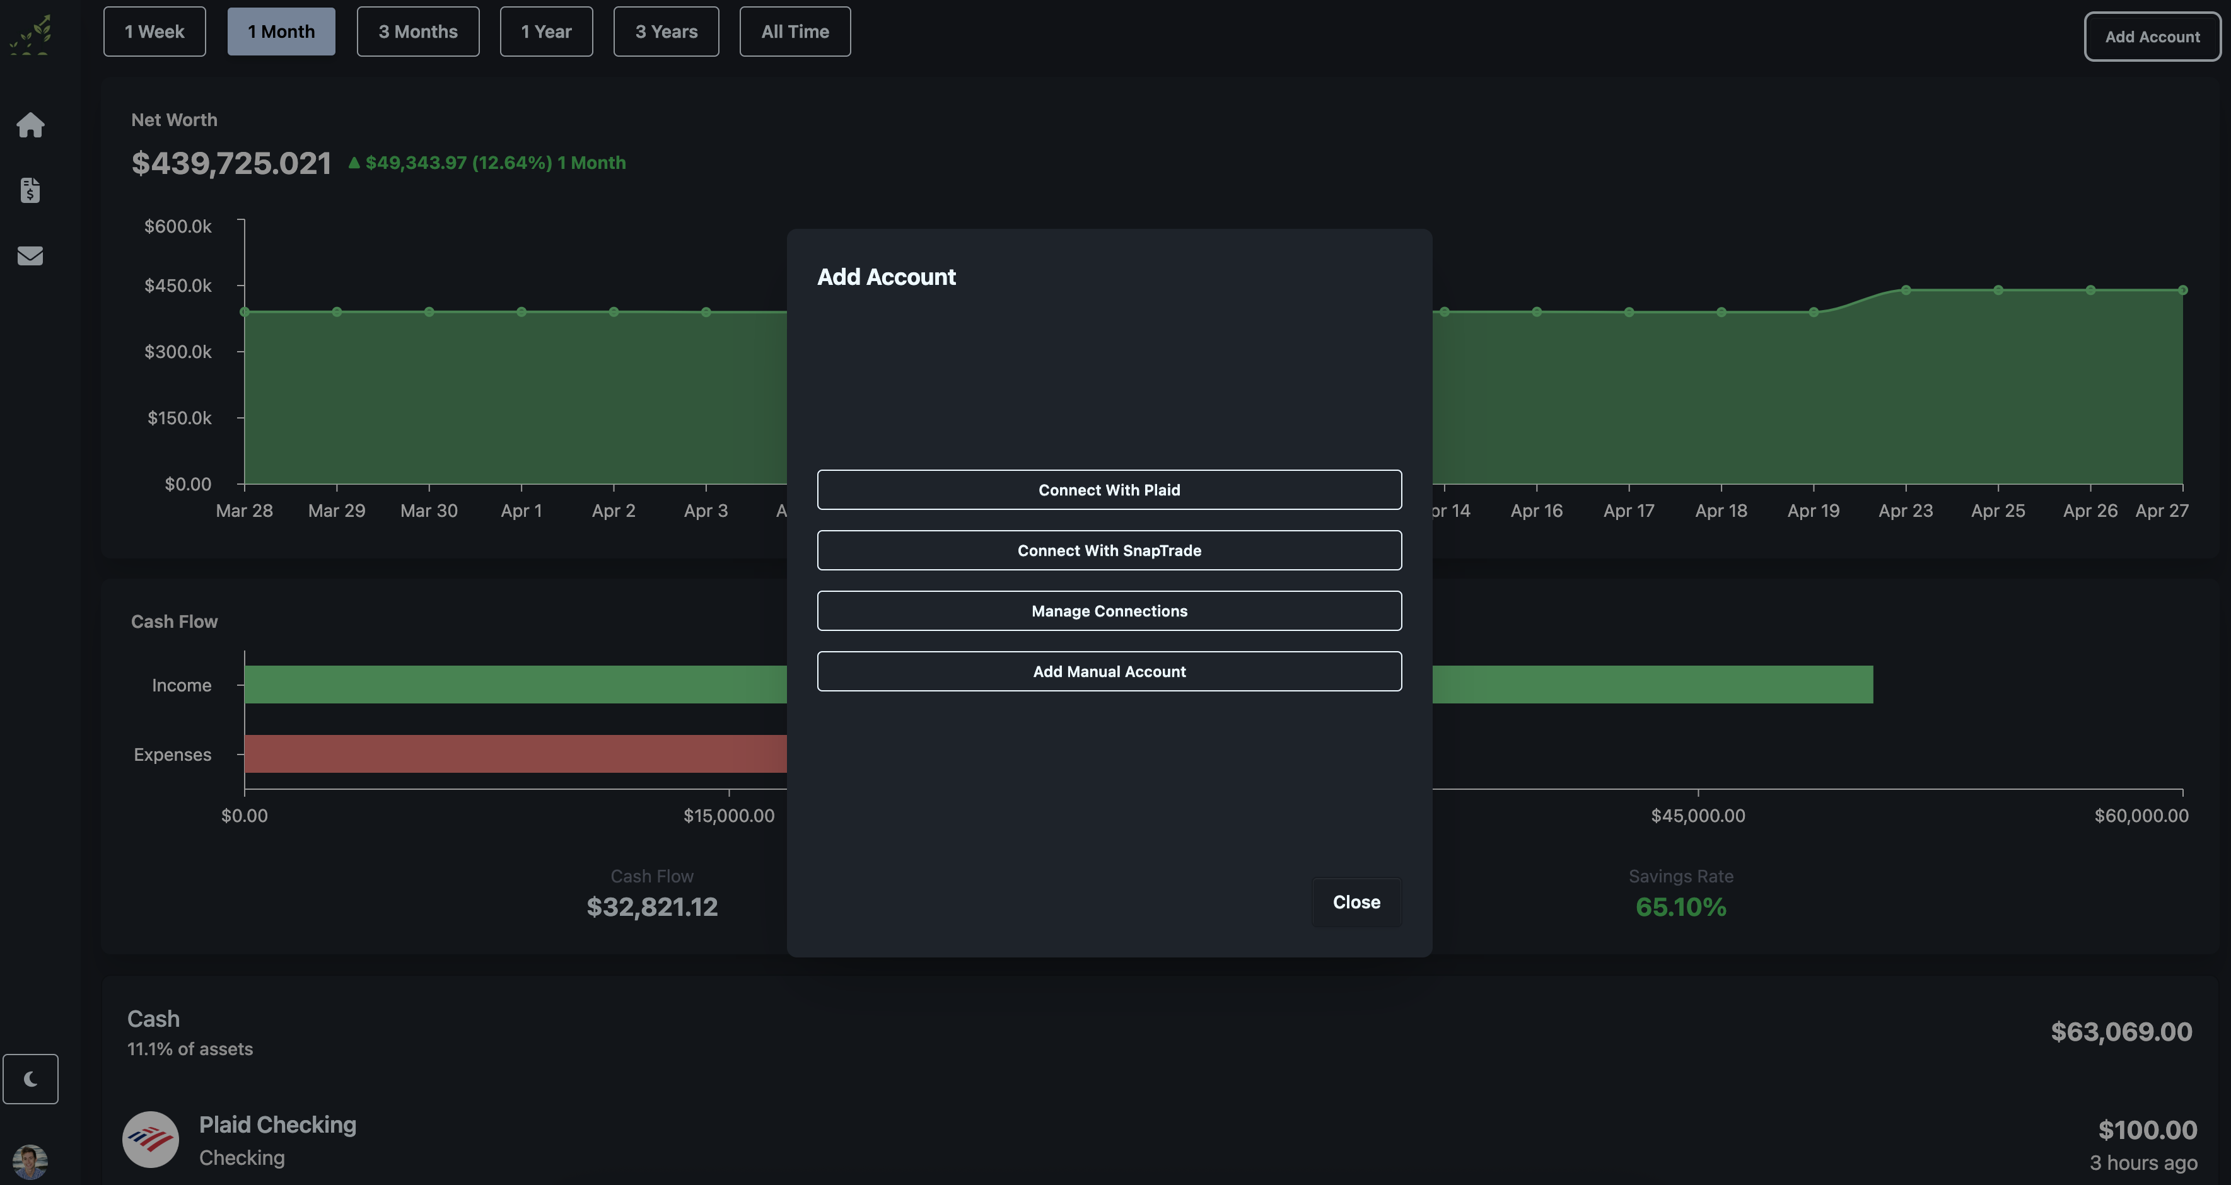This screenshot has width=2231, height=1185.
Task: Click the $100.00 Plaid Checking balance
Action: pyautogui.click(x=2147, y=1130)
